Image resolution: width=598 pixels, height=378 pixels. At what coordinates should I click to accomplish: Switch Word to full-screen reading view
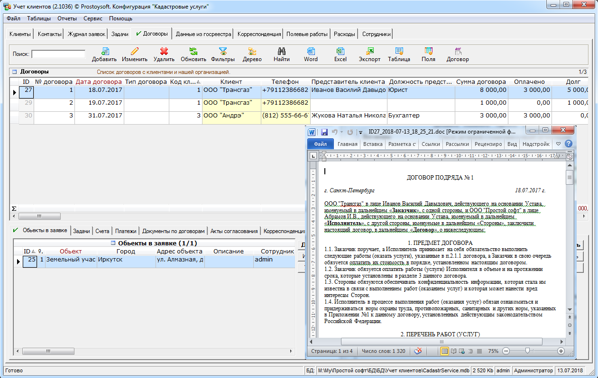453,351
